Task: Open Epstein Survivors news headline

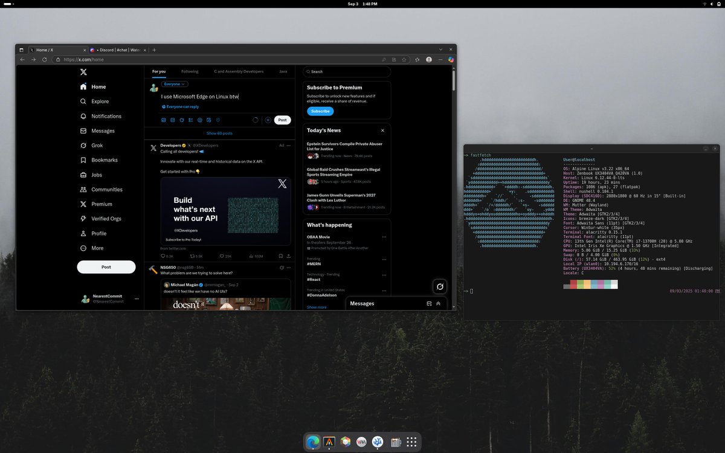Action: point(344,146)
